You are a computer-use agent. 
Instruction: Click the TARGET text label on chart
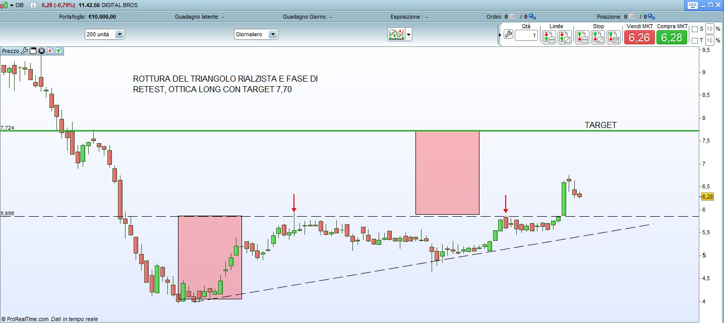[x=600, y=125]
